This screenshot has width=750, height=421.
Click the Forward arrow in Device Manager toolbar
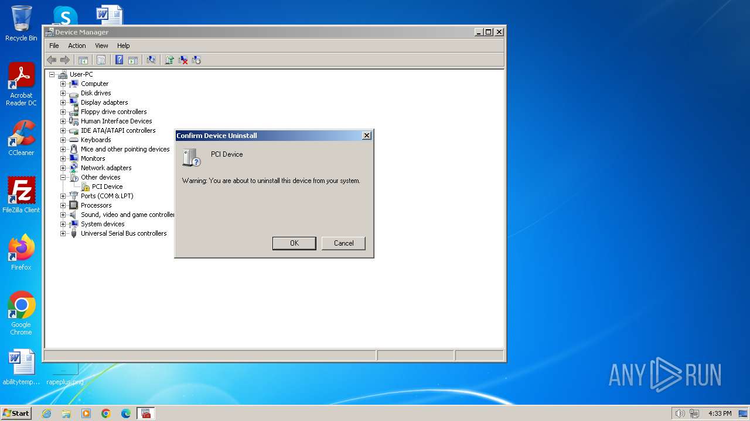pyautogui.click(x=65, y=60)
